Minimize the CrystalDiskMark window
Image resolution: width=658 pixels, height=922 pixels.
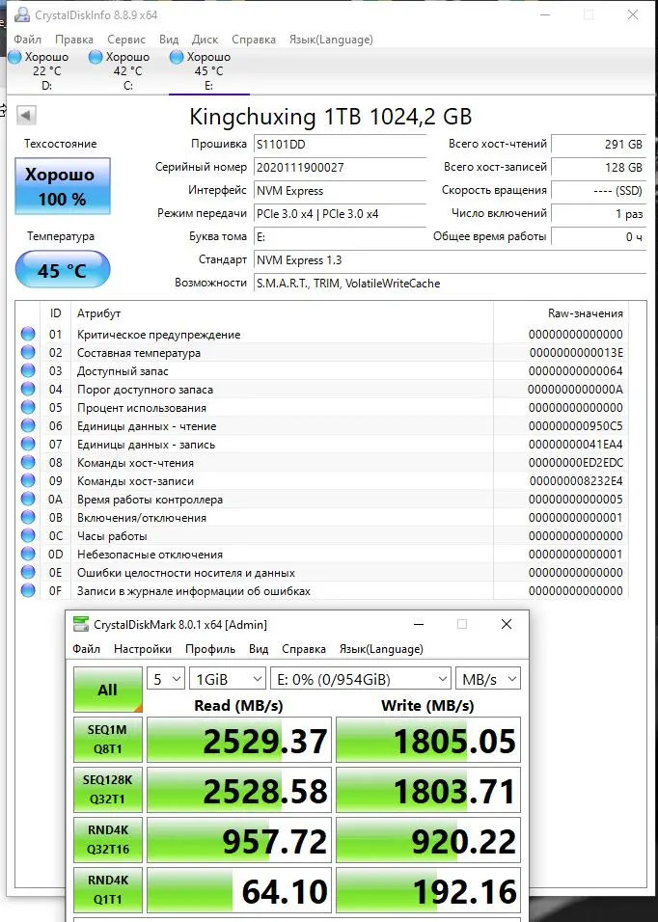click(419, 624)
